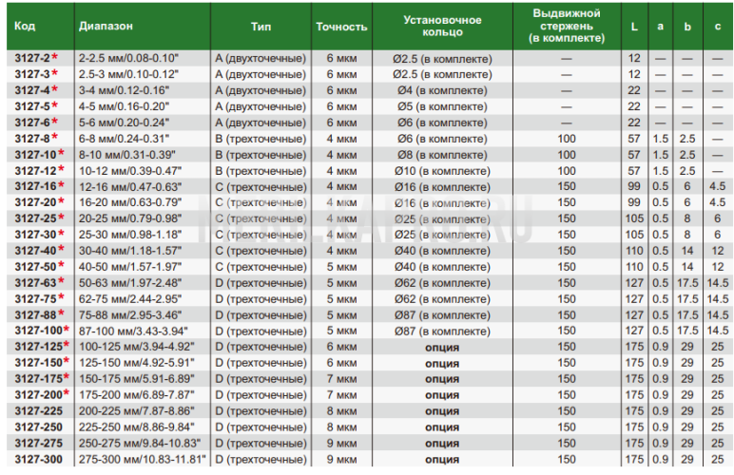Image resolution: width=734 pixels, height=475 pixels.
Task: Click ring Ø10 (в комплекте) cell
Action: coord(442,171)
